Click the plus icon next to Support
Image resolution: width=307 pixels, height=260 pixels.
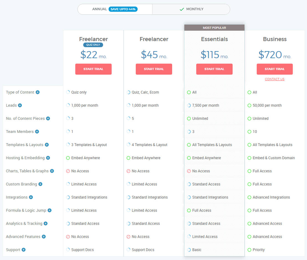[x=24, y=250]
